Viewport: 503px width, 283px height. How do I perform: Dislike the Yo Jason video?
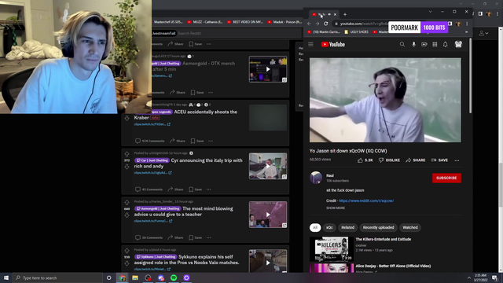point(389,160)
